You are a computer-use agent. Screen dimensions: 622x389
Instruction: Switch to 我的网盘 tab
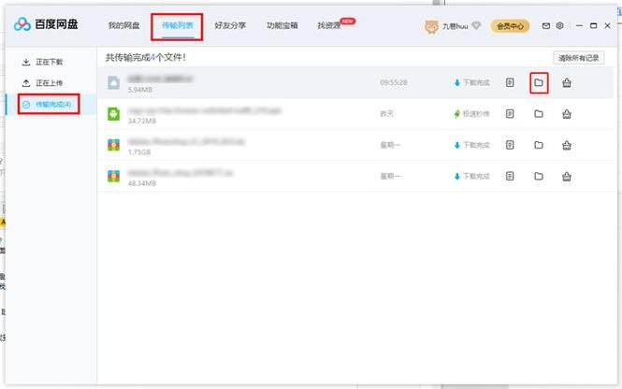pos(123,26)
